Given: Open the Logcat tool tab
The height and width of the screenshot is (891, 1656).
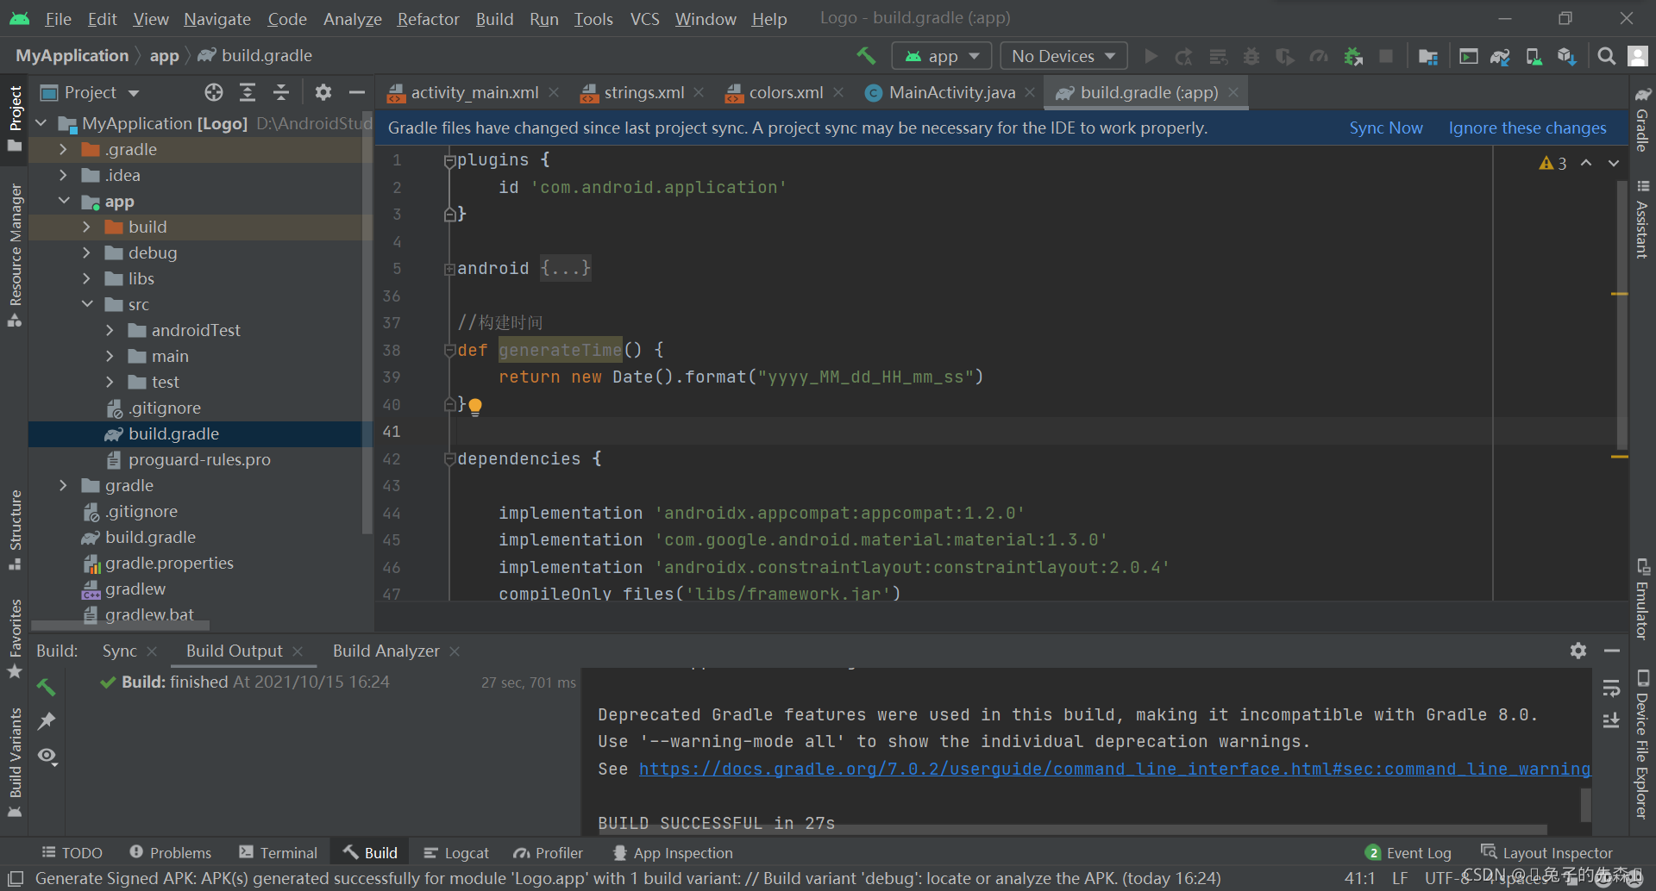Looking at the screenshot, I should click(x=456, y=852).
